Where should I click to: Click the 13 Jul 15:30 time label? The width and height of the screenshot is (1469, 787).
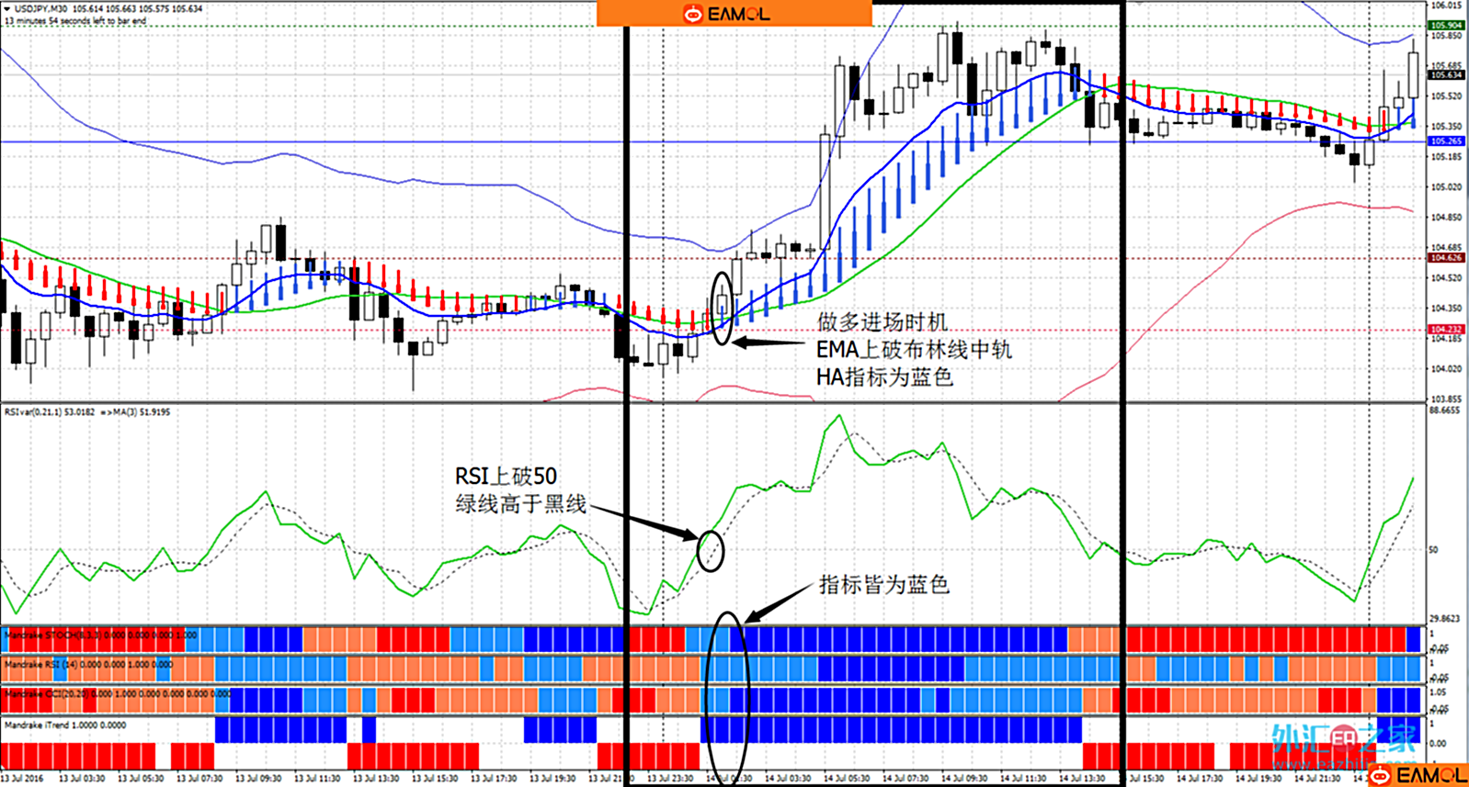coord(435,779)
